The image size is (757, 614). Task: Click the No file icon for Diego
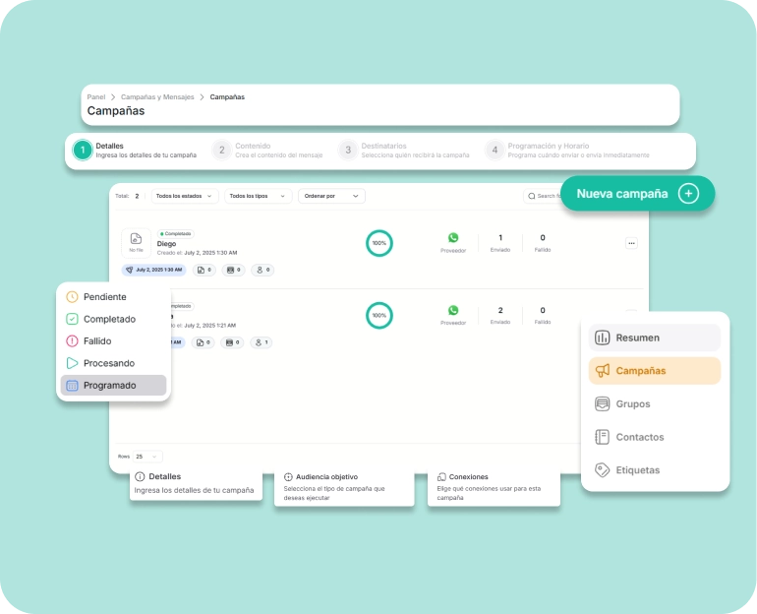point(136,239)
